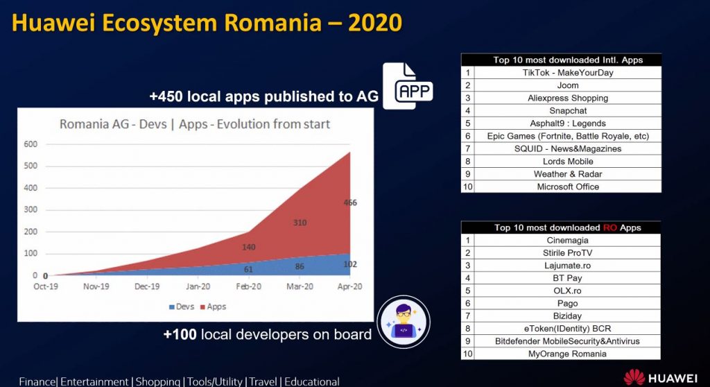Click 'Top 10 most downloaded RO Apps' header
The width and height of the screenshot is (710, 387).
[560, 227]
